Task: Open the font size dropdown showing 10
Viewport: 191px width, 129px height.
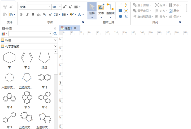Action: (60, 7)
